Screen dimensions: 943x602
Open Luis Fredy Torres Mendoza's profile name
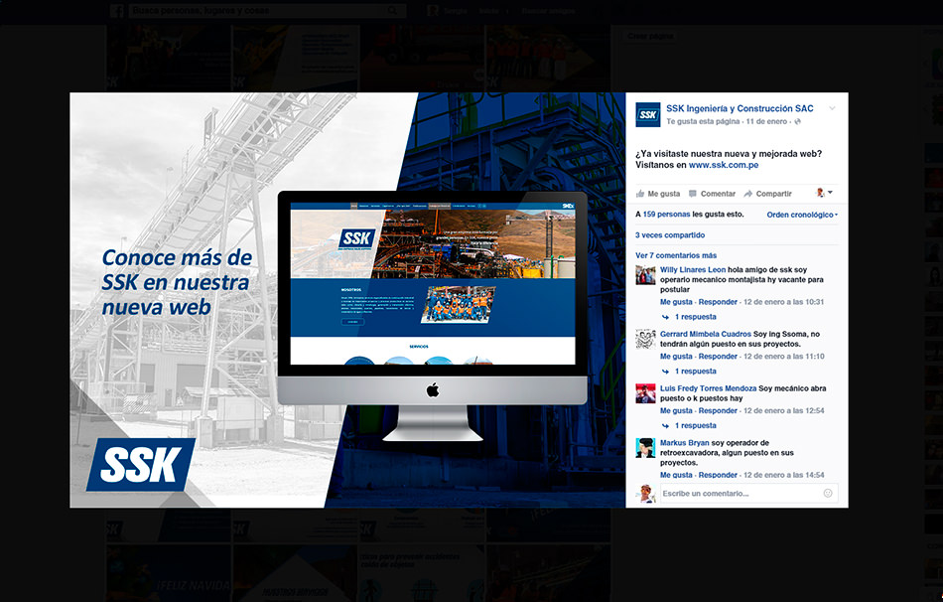coord(709,388)
